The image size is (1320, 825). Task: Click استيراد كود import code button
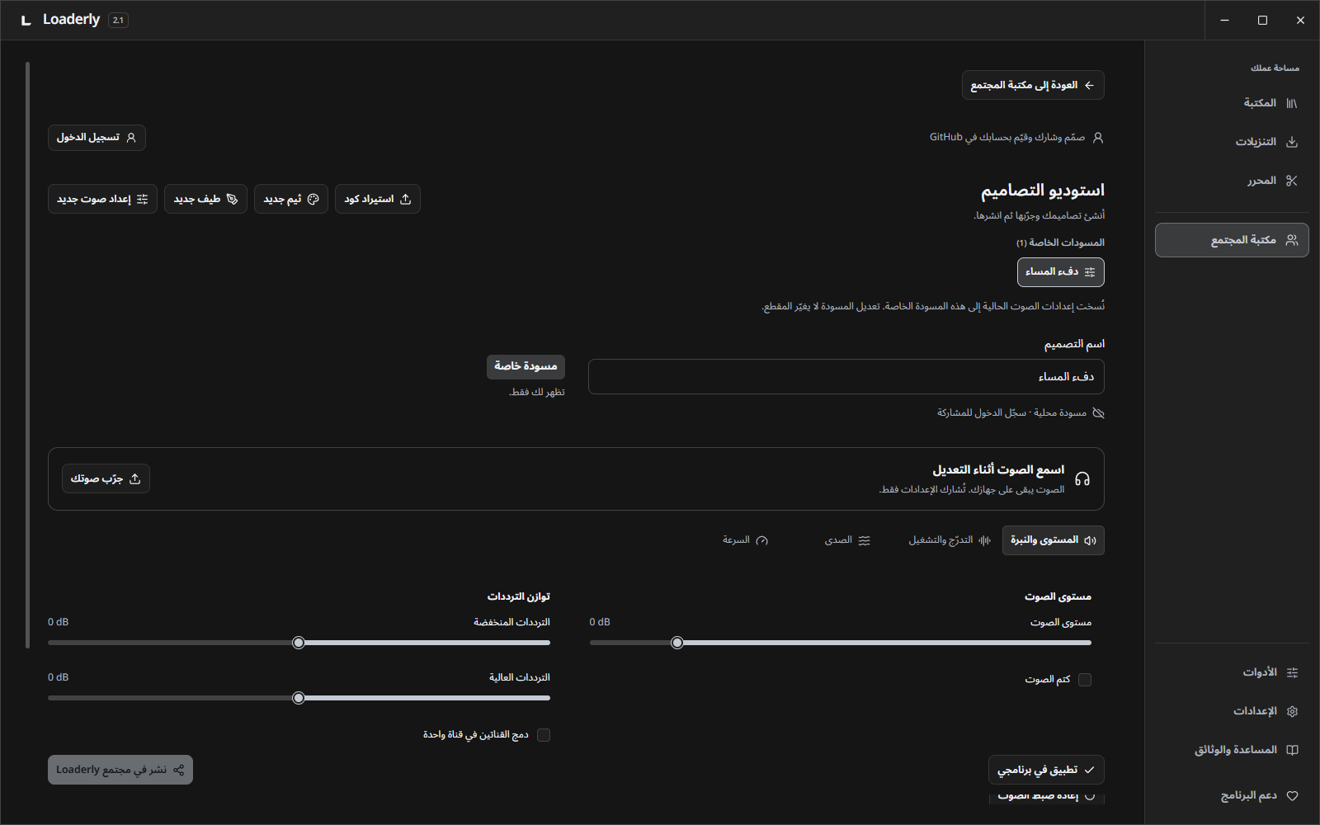point(378,199)
